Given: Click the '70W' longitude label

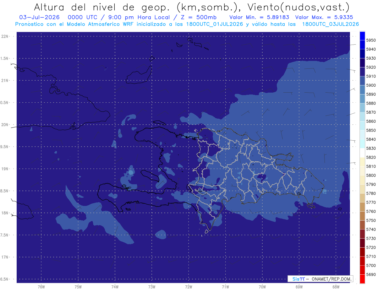Looking at the screenshot, I should [x=262, y=287].
